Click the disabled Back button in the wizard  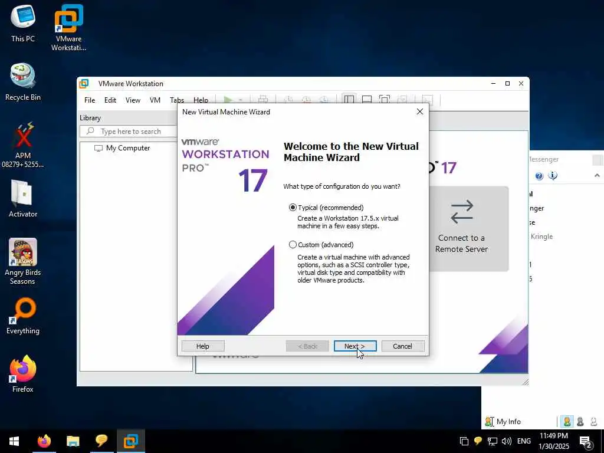pos(307,346)
